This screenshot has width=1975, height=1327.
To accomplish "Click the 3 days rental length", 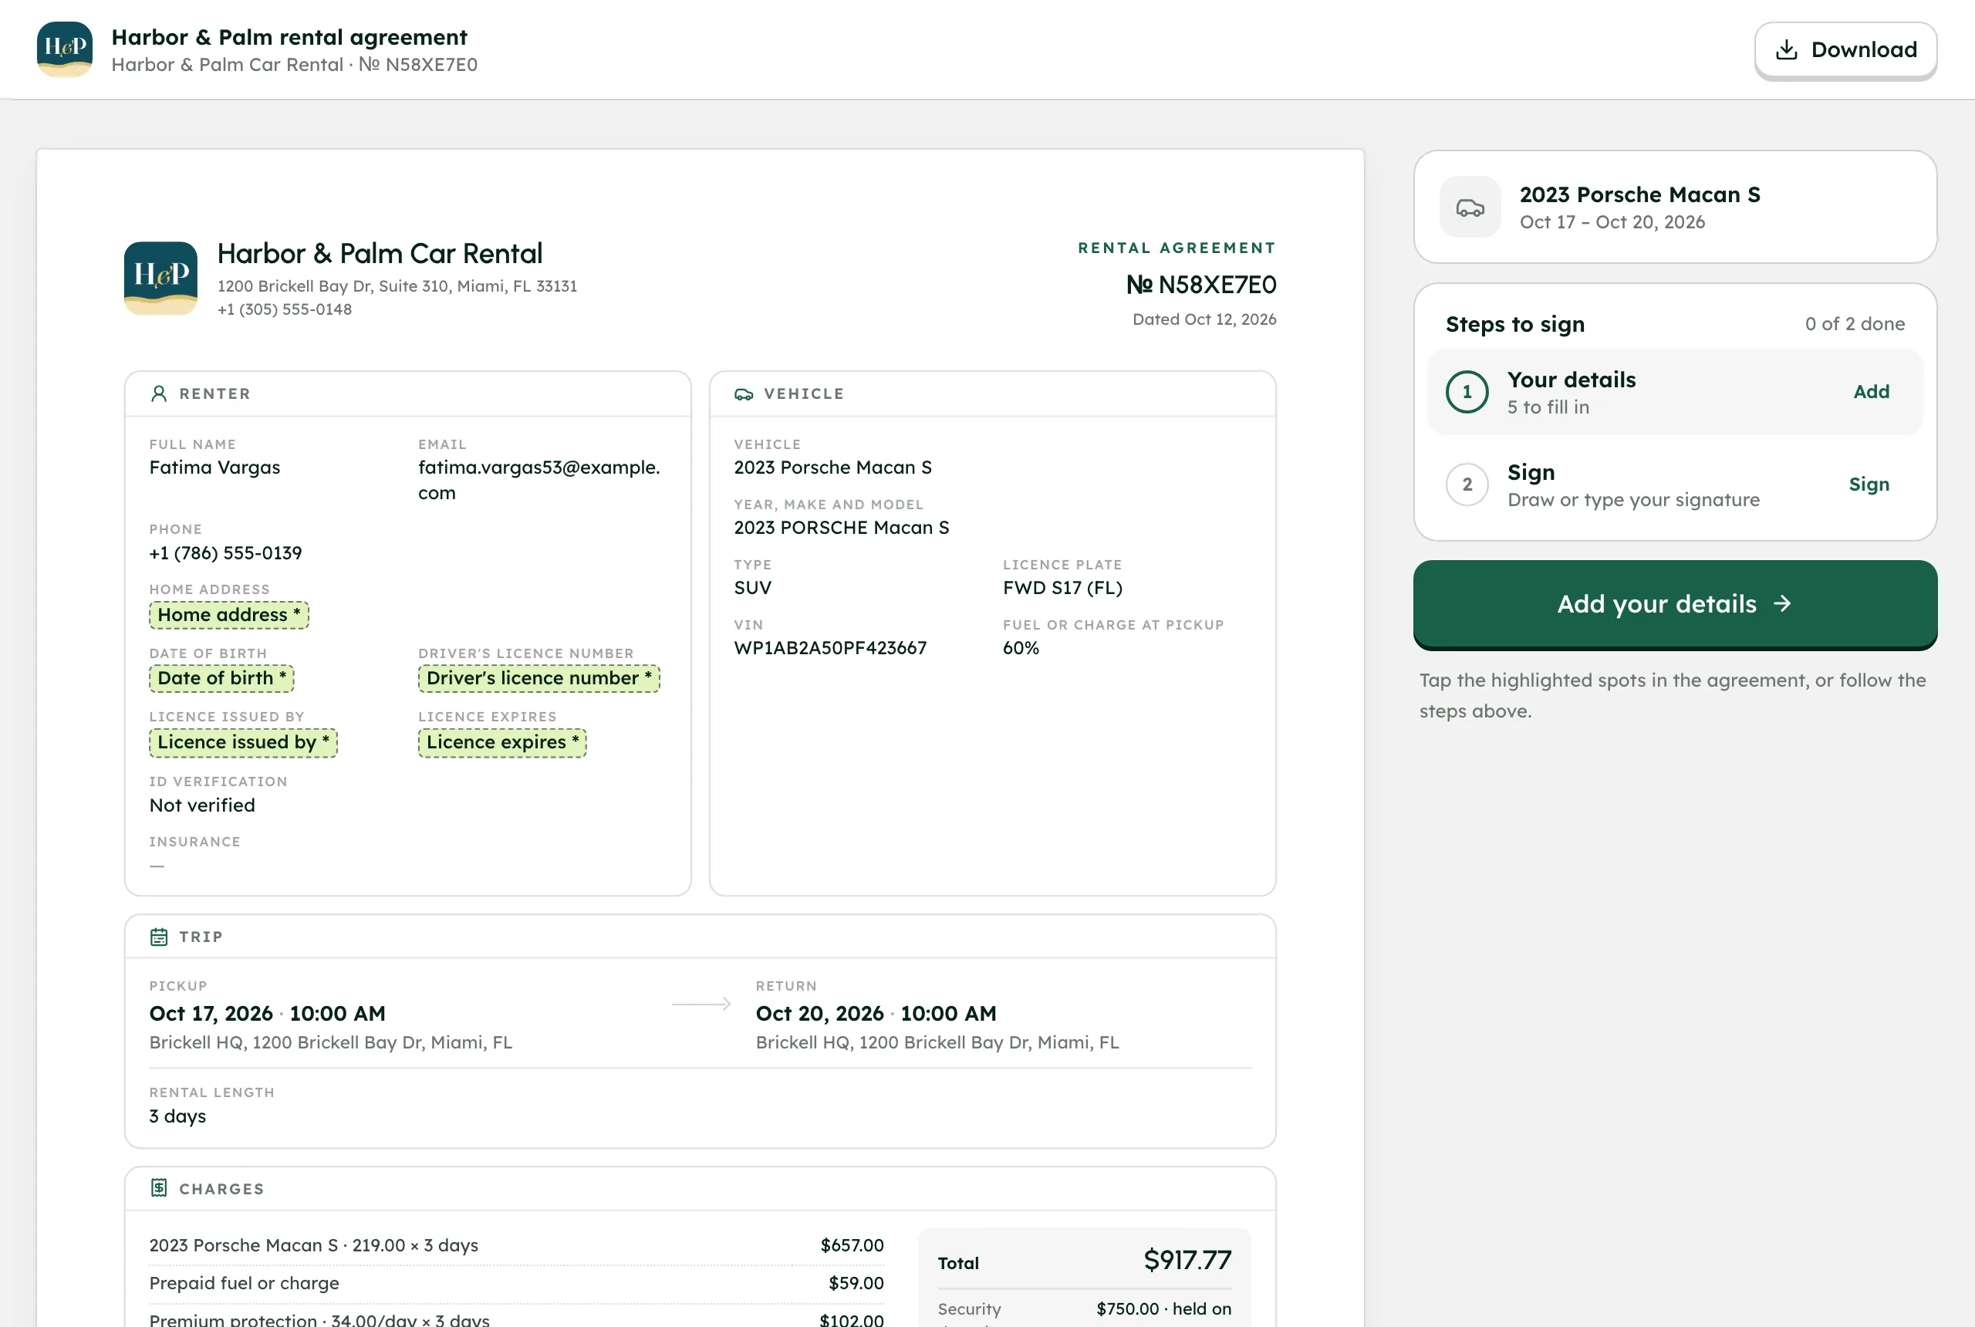I will tap(177, 1117).
